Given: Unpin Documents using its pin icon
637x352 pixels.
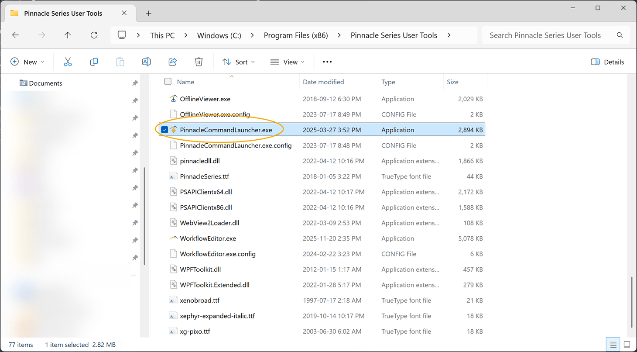Looking at the screenshot, I should pos(135,83).
